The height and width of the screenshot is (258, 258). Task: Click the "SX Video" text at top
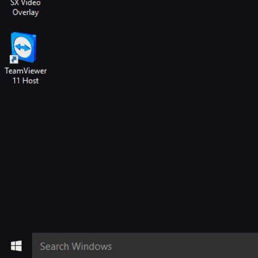point(26,3)
